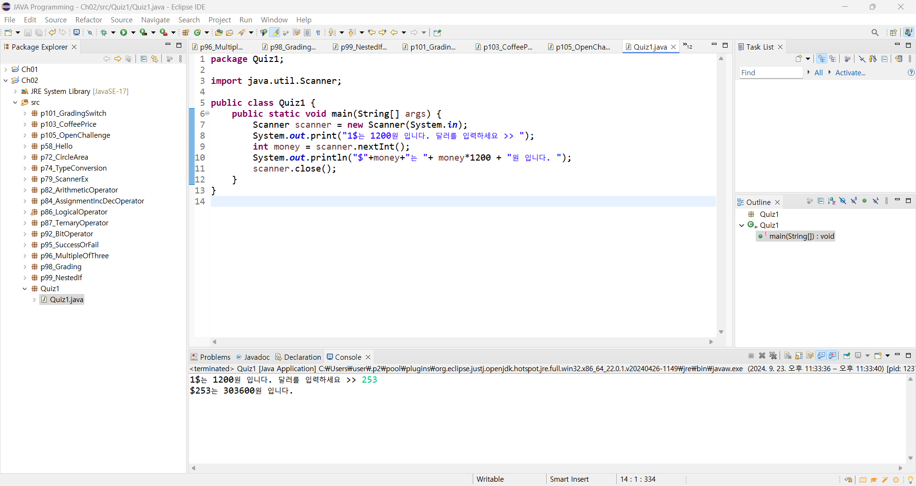Toggle Show Whitespace Characters pilcrow icon

coord(318,32)
